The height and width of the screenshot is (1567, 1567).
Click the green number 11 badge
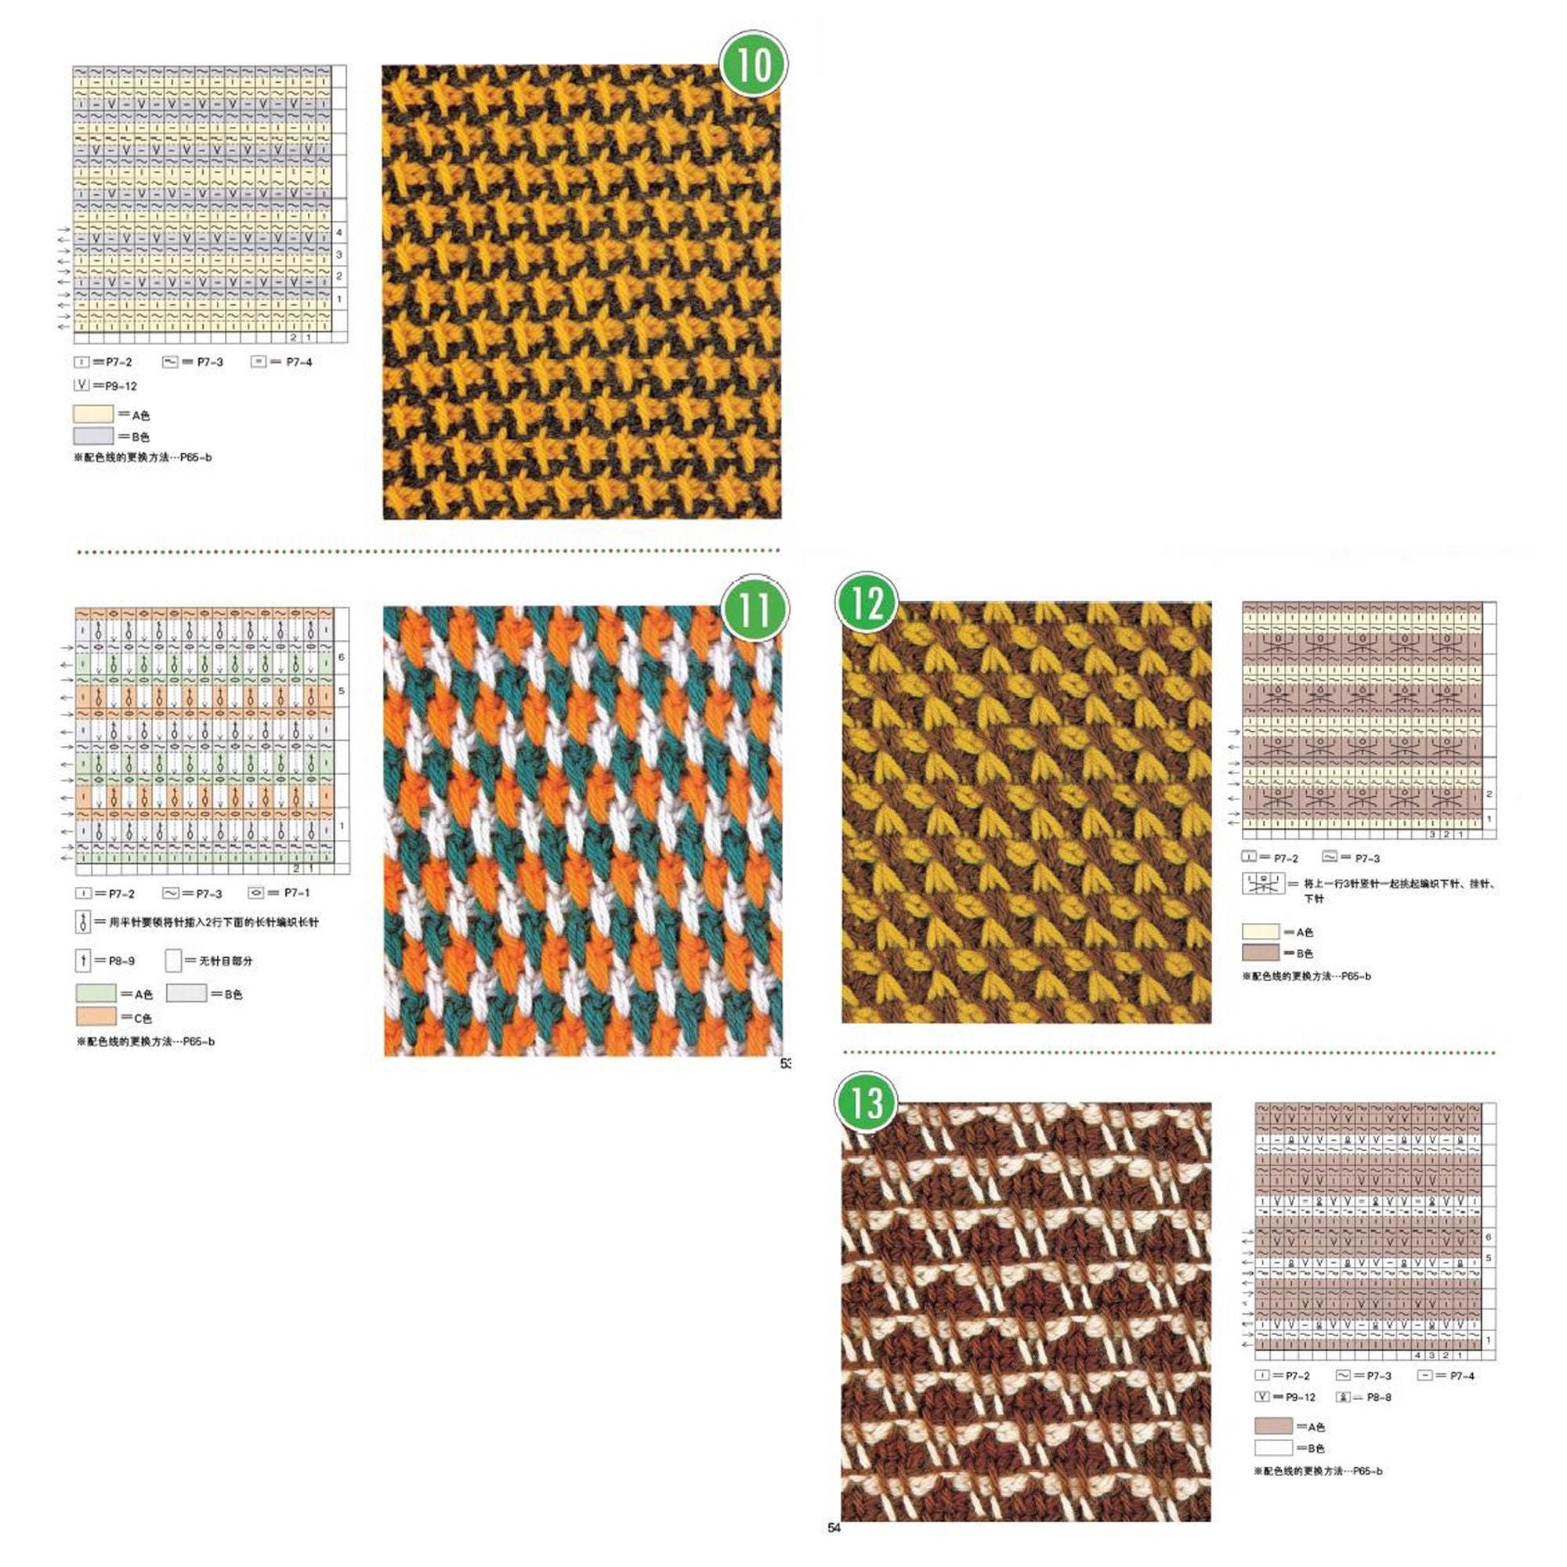[x=755, y=608]
